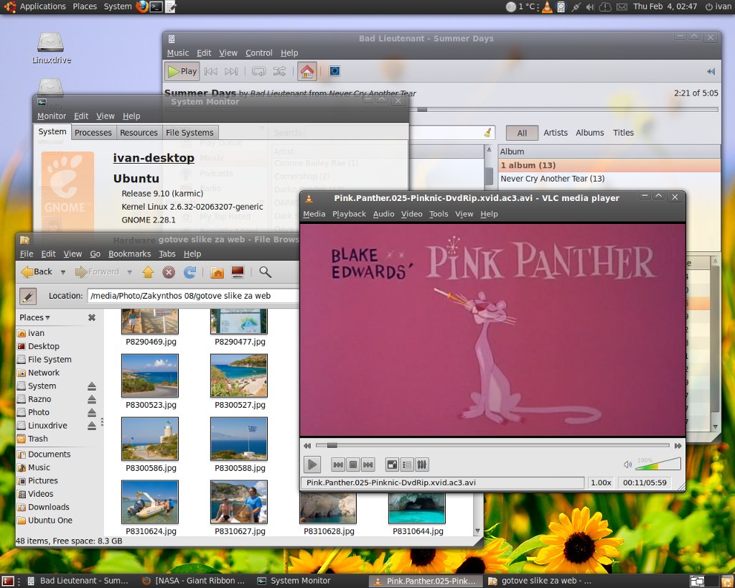Toggle text-based location bar pencil button
The width and height of the screenshot is (735, 588).
click(x=28, y=296)
